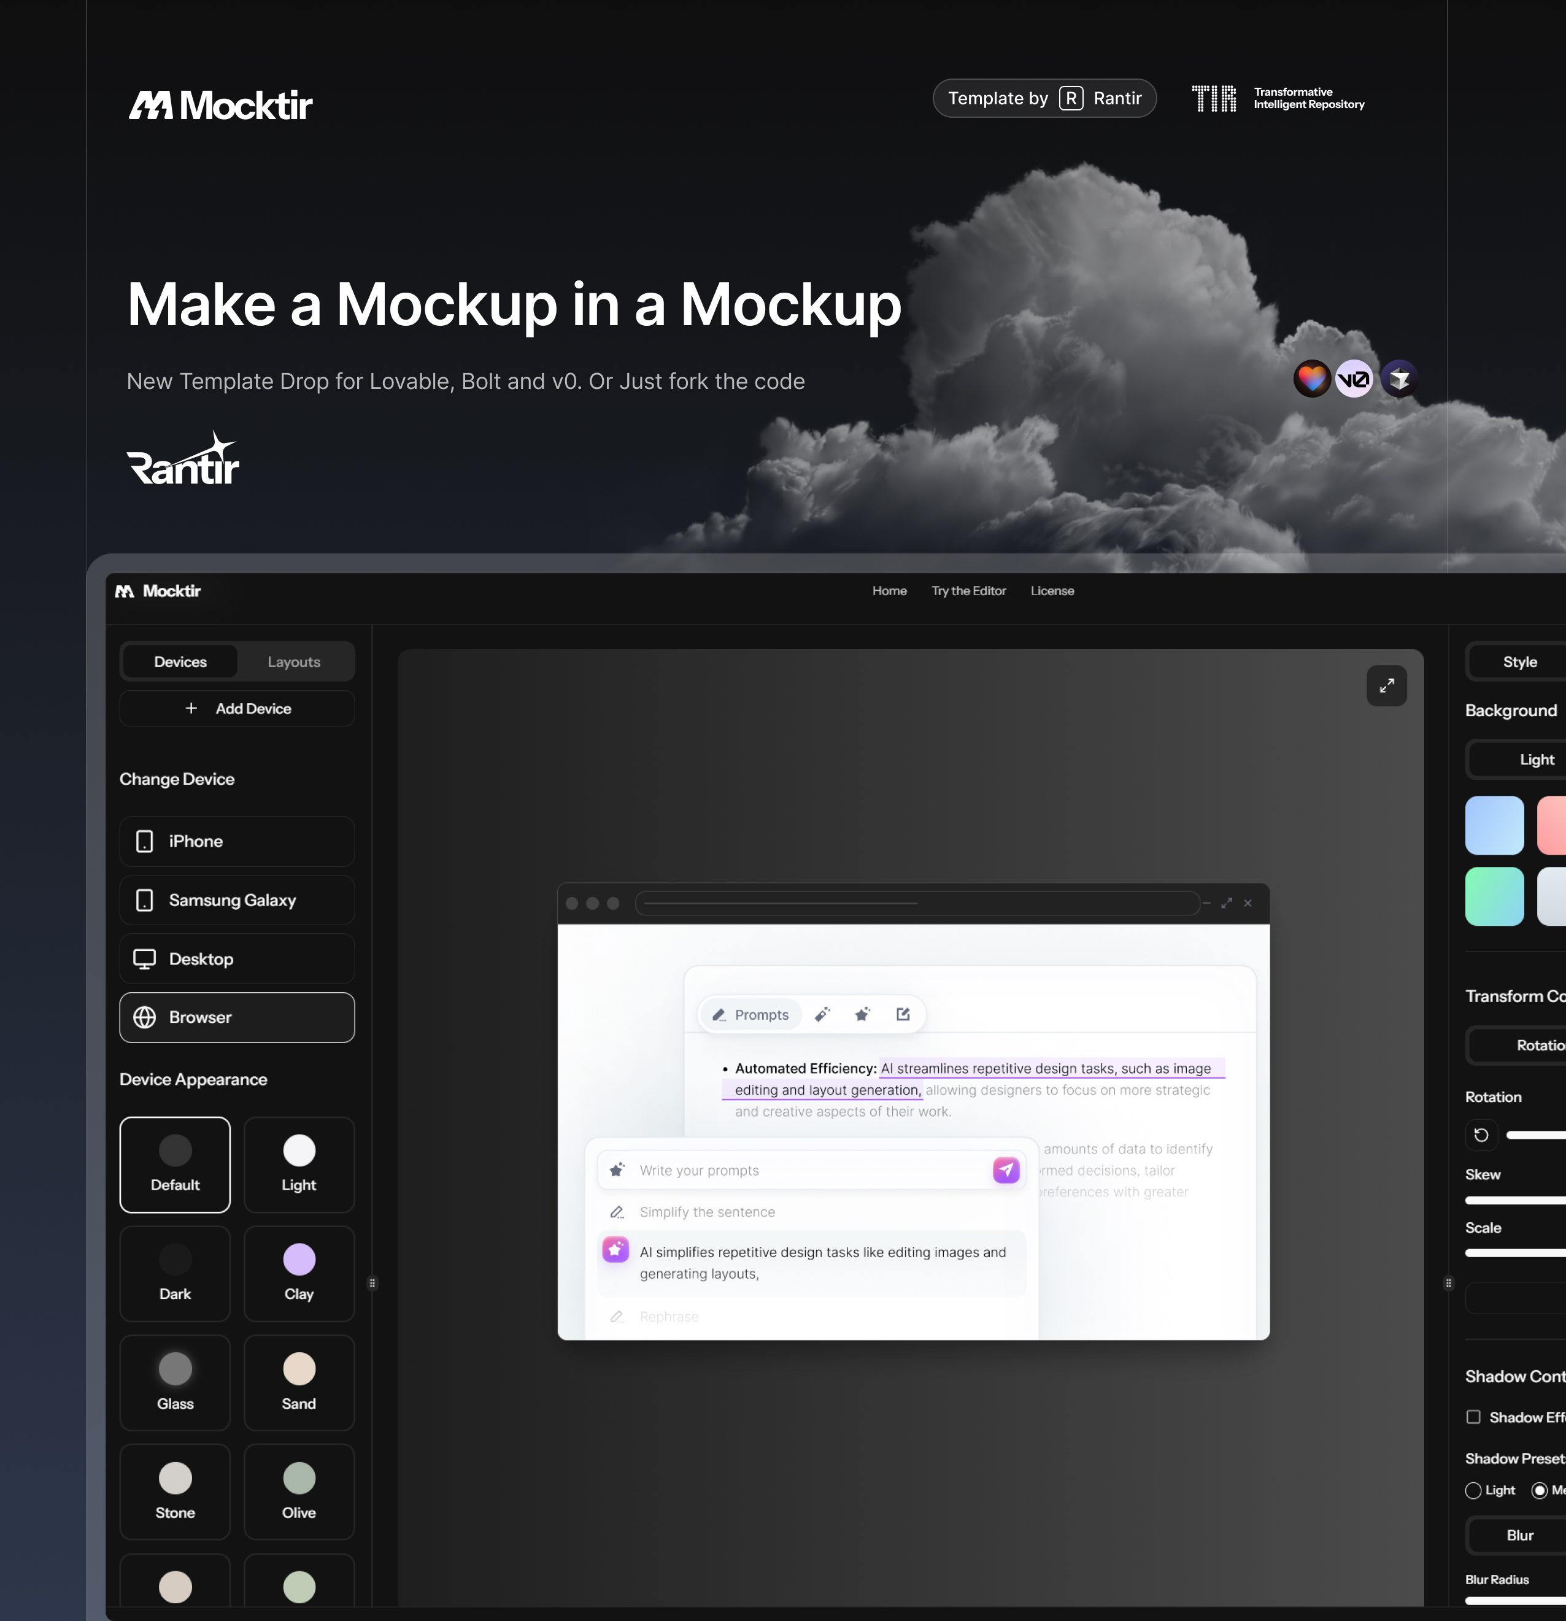The width and height of the screenshot is (1566, 1621).
Task: Switch to the Layouts tab
Action: point(294,661)
